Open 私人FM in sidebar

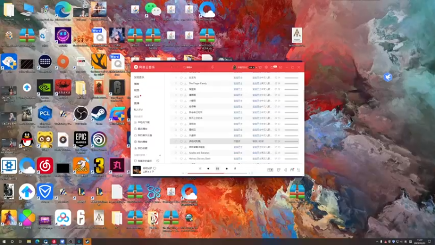click(139, 110)
